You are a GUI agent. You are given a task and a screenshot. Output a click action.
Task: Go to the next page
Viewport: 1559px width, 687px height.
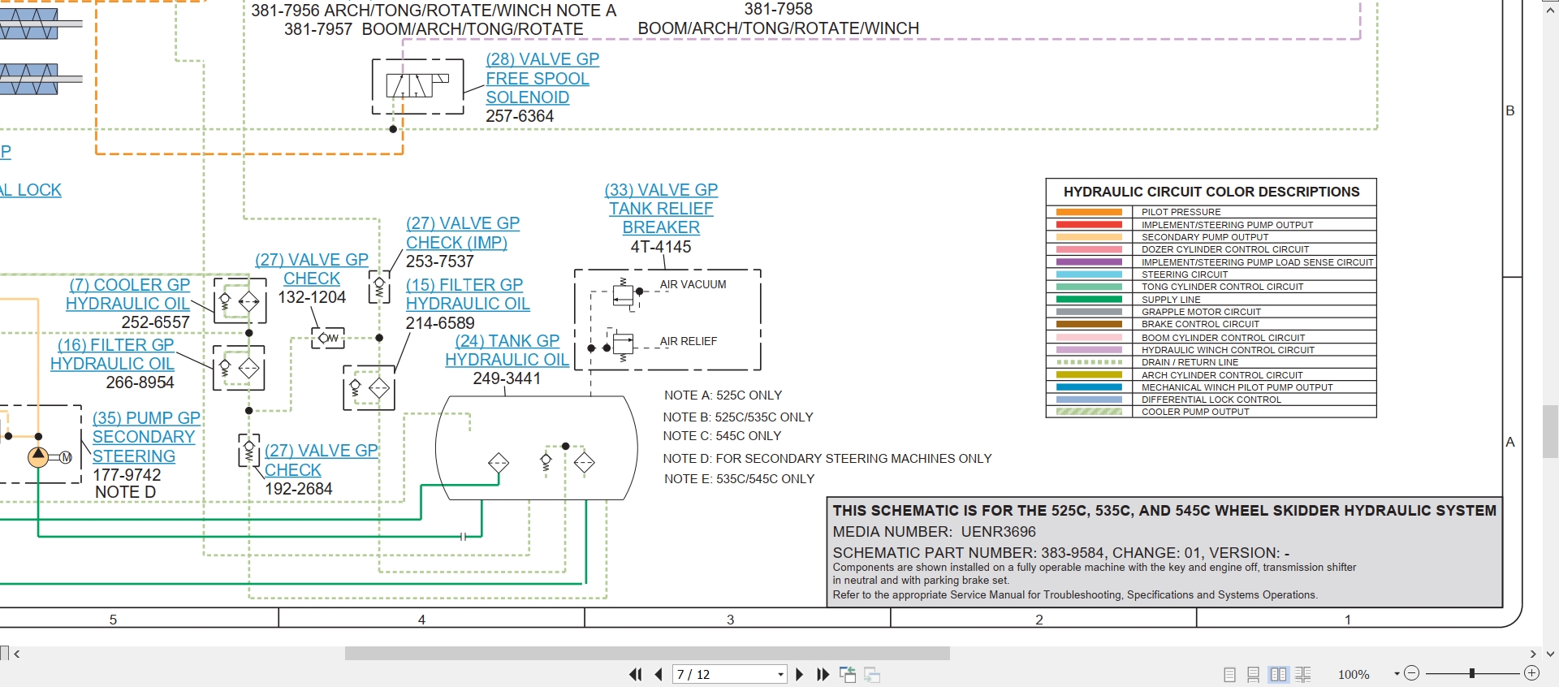point(799,674)
